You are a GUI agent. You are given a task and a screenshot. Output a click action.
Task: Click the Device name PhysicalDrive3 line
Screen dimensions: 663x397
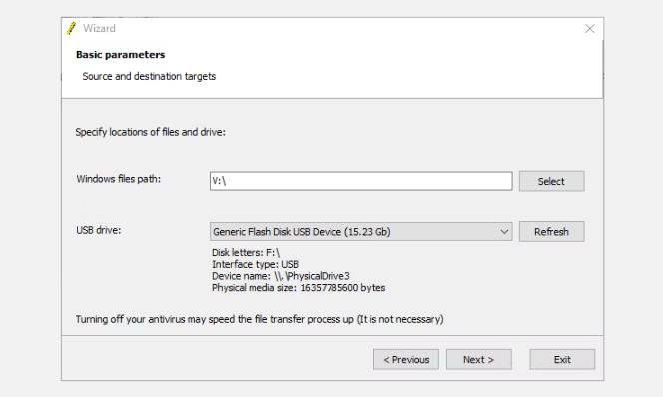(281, 276)
